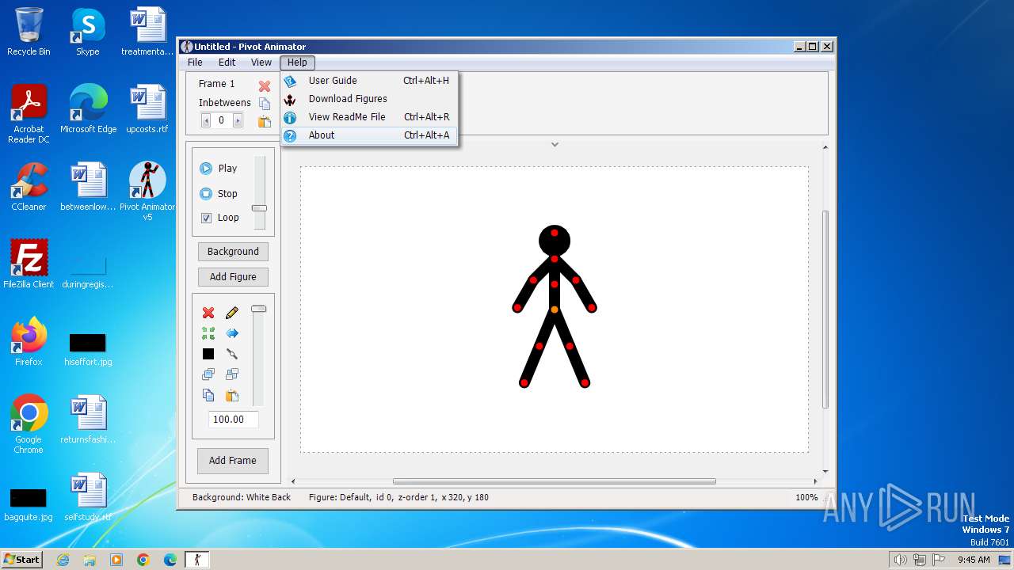
Task: Increase the Inbetweens value with right arrow
Action: [238, 120]
